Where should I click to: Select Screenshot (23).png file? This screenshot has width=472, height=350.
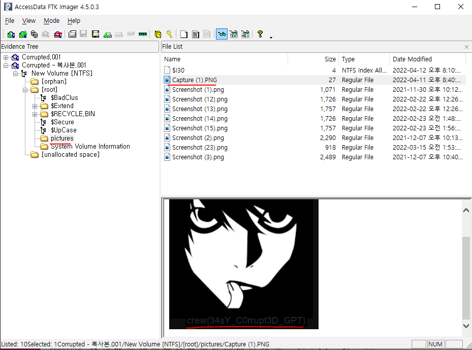(313, 147)
